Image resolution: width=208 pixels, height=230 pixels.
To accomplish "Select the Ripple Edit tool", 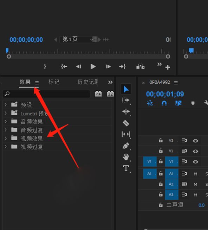I will click(x=126, y=111).
